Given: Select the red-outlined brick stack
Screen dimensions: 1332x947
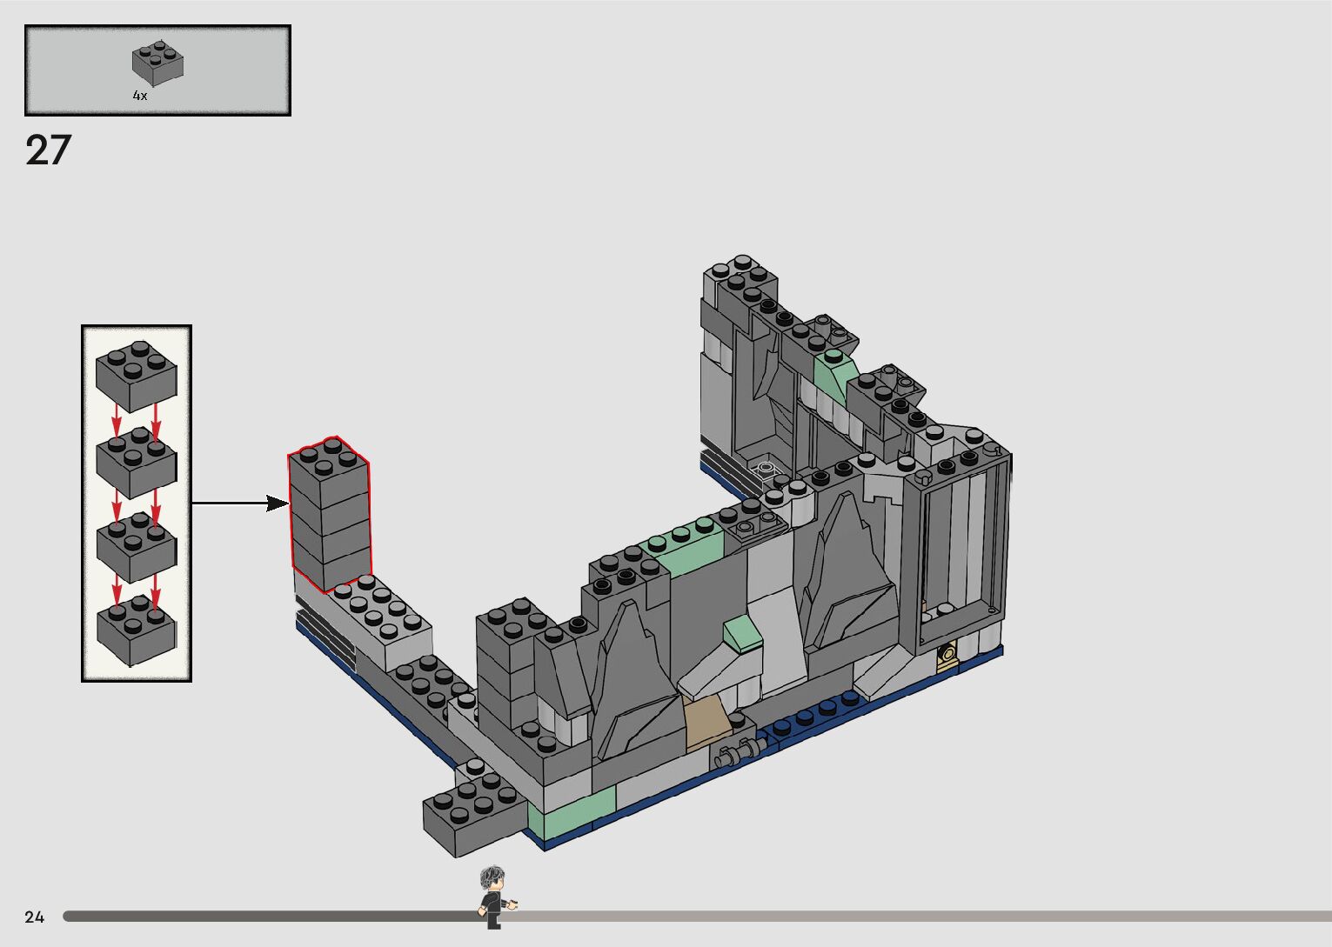Looking at the screenshot, I should 330,515.
